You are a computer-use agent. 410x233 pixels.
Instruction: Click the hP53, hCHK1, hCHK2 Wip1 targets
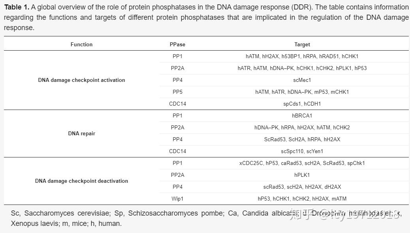(x=302, y=199)
